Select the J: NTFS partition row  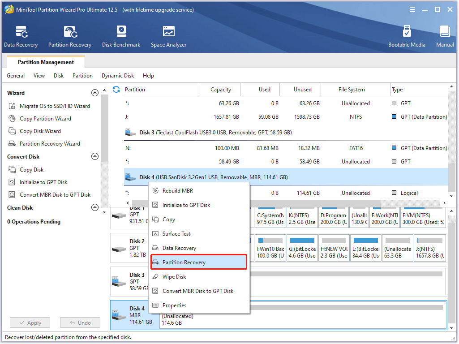tap(286, 116)
